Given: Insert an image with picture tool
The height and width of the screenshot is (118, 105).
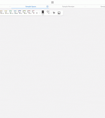Looking at the screenshot, I should [59, 13].
